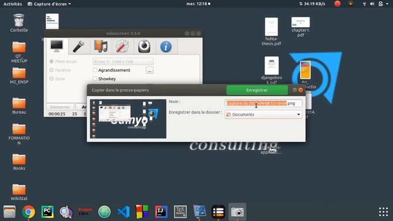This screenshot has width=393, height=221.
Task: Click the screenshot camera app in dock
Action: (237, 212)
